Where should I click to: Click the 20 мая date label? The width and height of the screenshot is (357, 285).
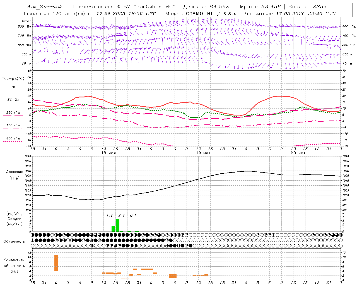coord(298,153)
